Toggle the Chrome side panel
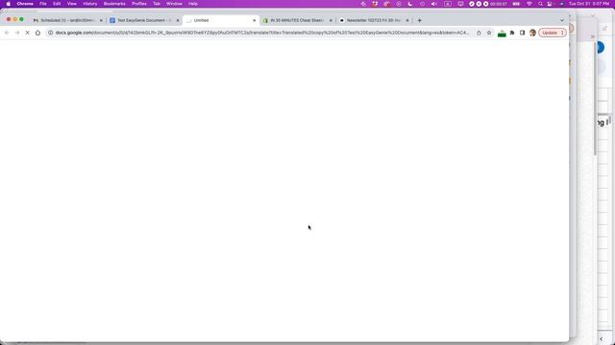 522,33
